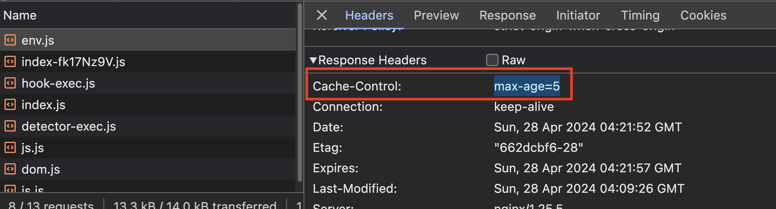Click the script icon next to index.js
This screenshot has width=776, height=209.
click(10, 105)
